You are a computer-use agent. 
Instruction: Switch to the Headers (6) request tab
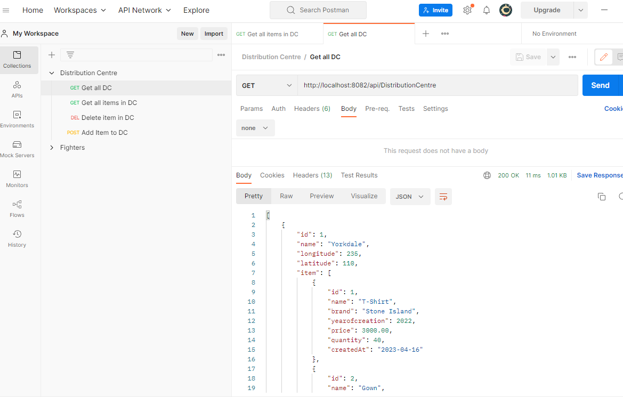click(312, 108)
